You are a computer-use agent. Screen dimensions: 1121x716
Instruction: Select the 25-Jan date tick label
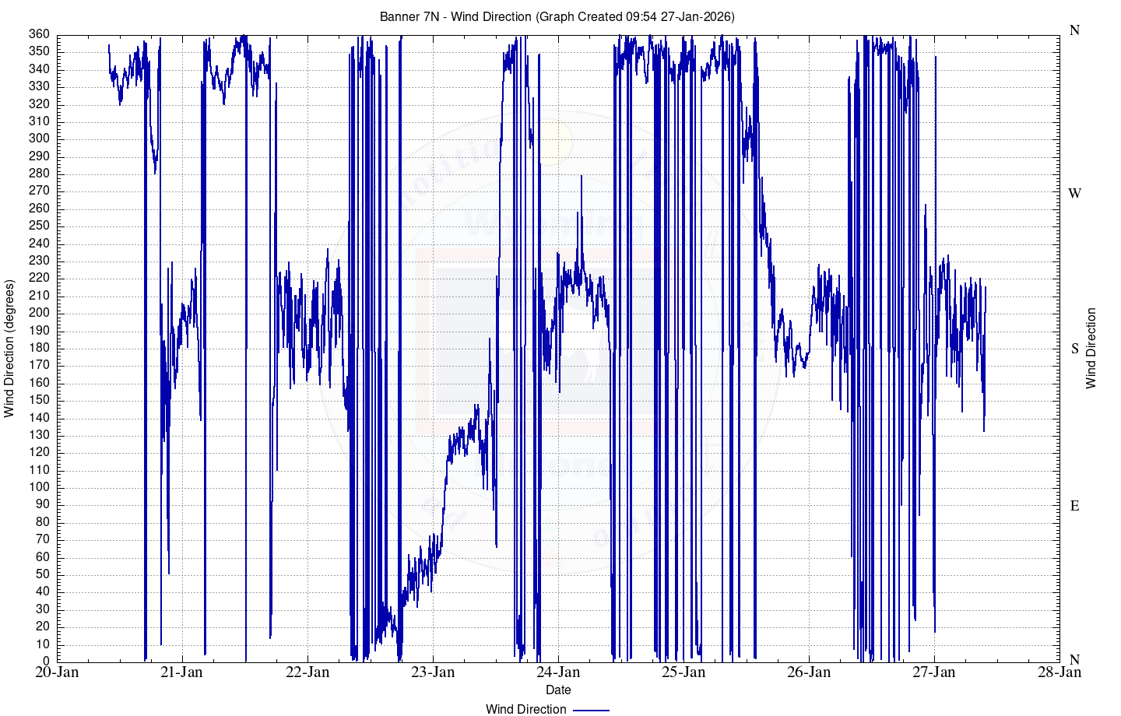click(683, 672)
